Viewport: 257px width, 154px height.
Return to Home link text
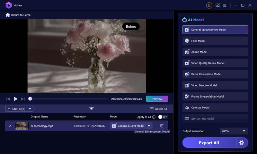[21, 15]
